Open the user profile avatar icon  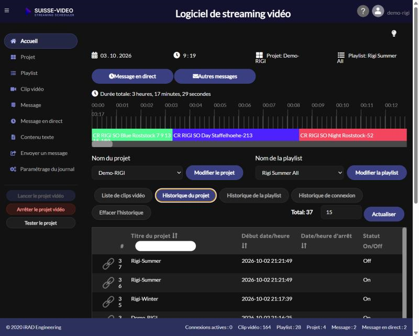click(378, 11)
